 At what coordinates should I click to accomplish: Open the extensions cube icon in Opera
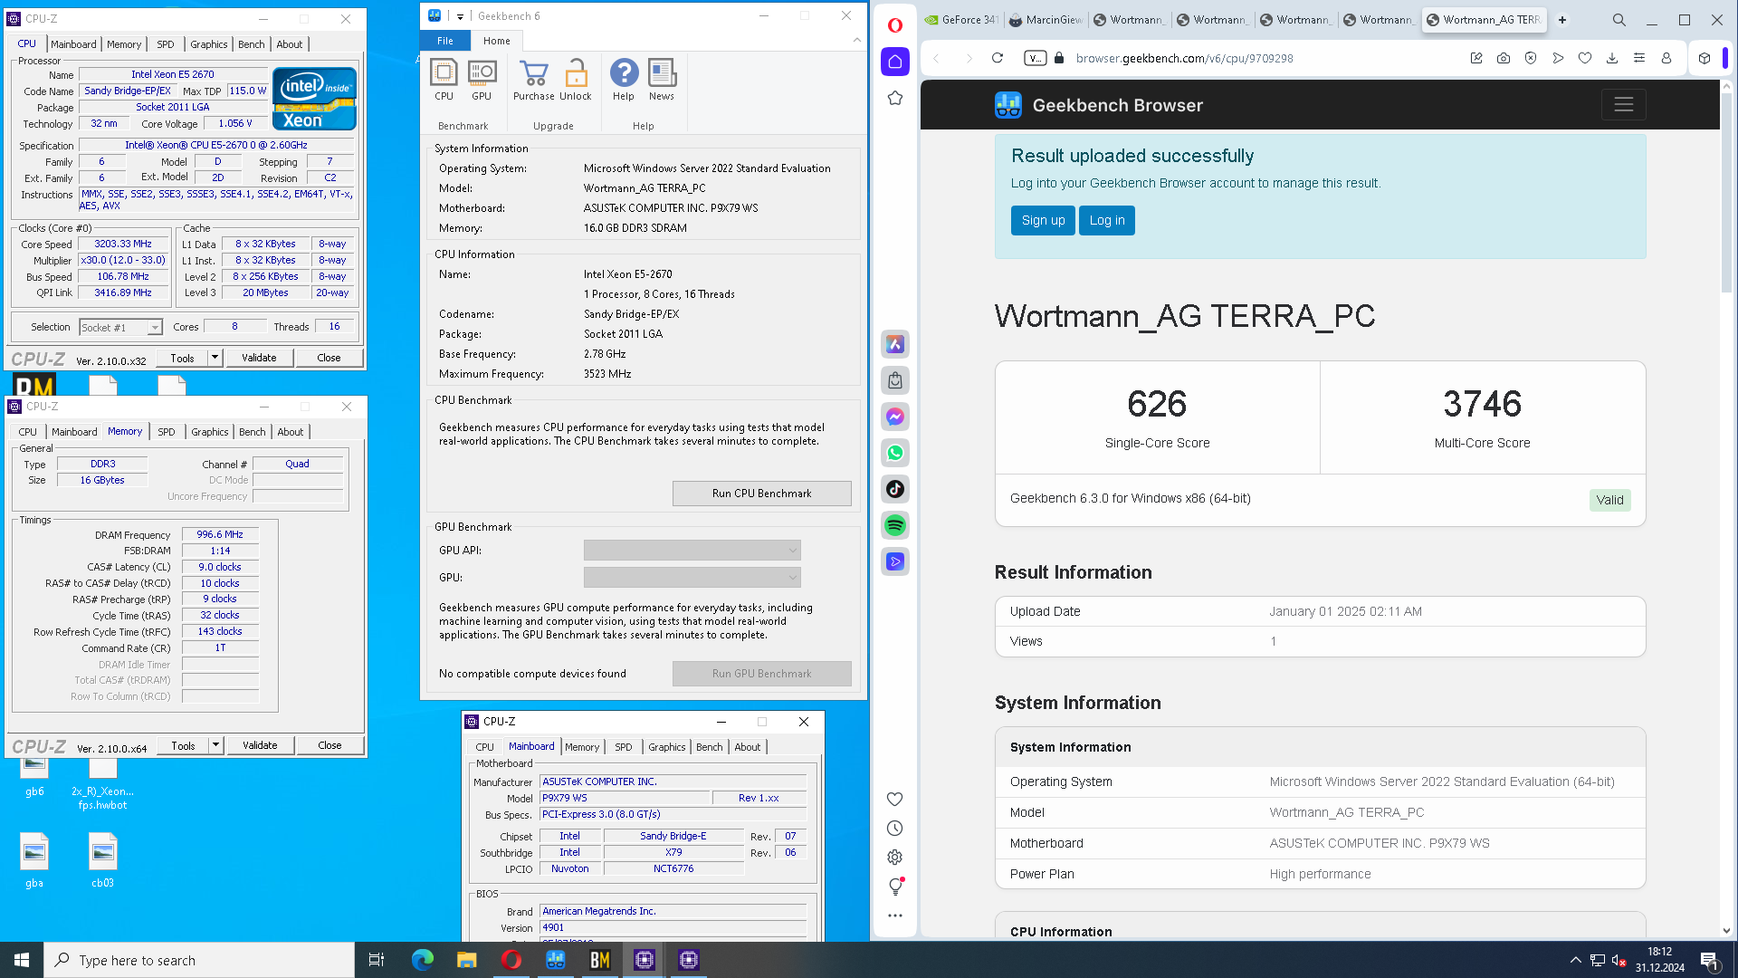pyautogui.click(x=1705, y=58)
